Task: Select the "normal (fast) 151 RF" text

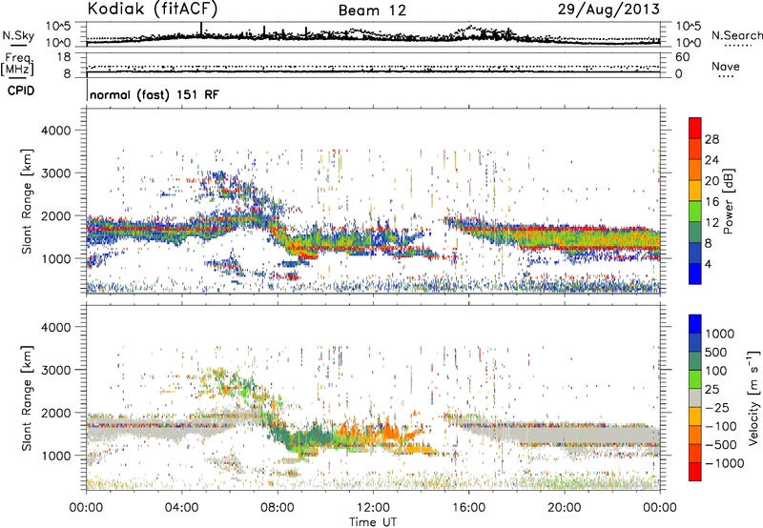Action: point(155,94)
